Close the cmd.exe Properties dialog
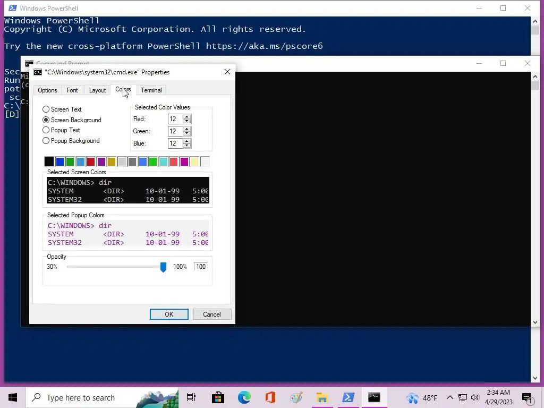Screen dimensions: 544x408 [x=227, y=72]
